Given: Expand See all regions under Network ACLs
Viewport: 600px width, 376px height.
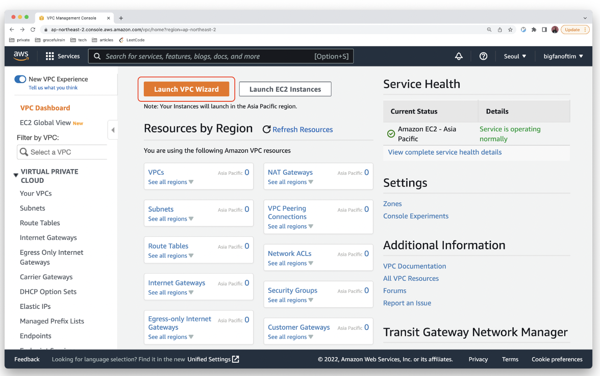Looking at the screenshot, I should tap(290, 263).
